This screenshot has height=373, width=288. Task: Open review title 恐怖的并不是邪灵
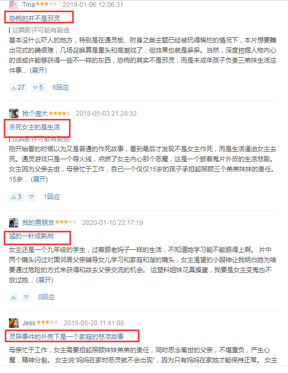click(x=34, y=19)
